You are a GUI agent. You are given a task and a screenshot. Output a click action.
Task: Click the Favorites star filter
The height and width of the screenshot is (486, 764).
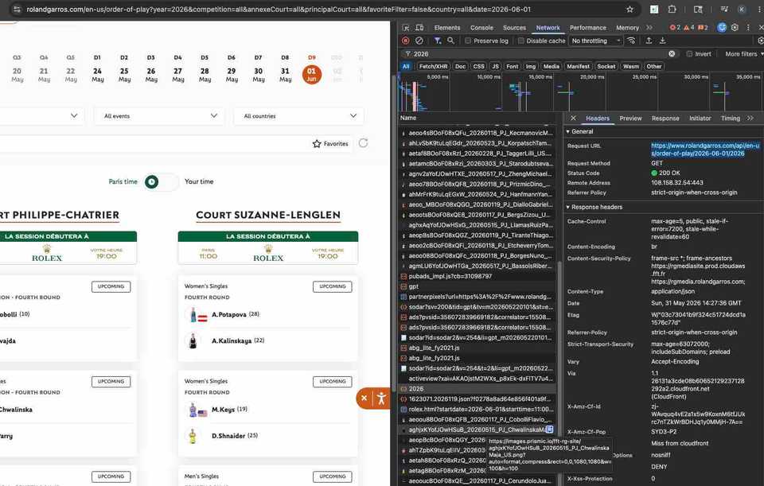[330, 144]
